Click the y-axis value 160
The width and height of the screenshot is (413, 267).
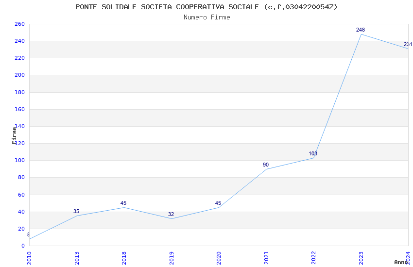pos(20,109)
